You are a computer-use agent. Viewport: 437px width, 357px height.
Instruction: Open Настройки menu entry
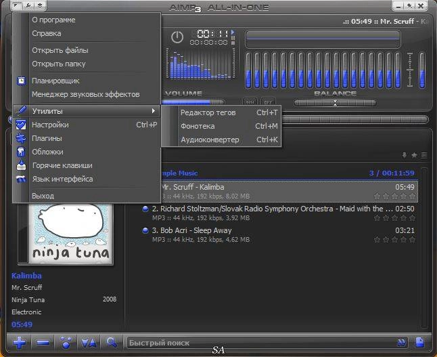(87, 125)
